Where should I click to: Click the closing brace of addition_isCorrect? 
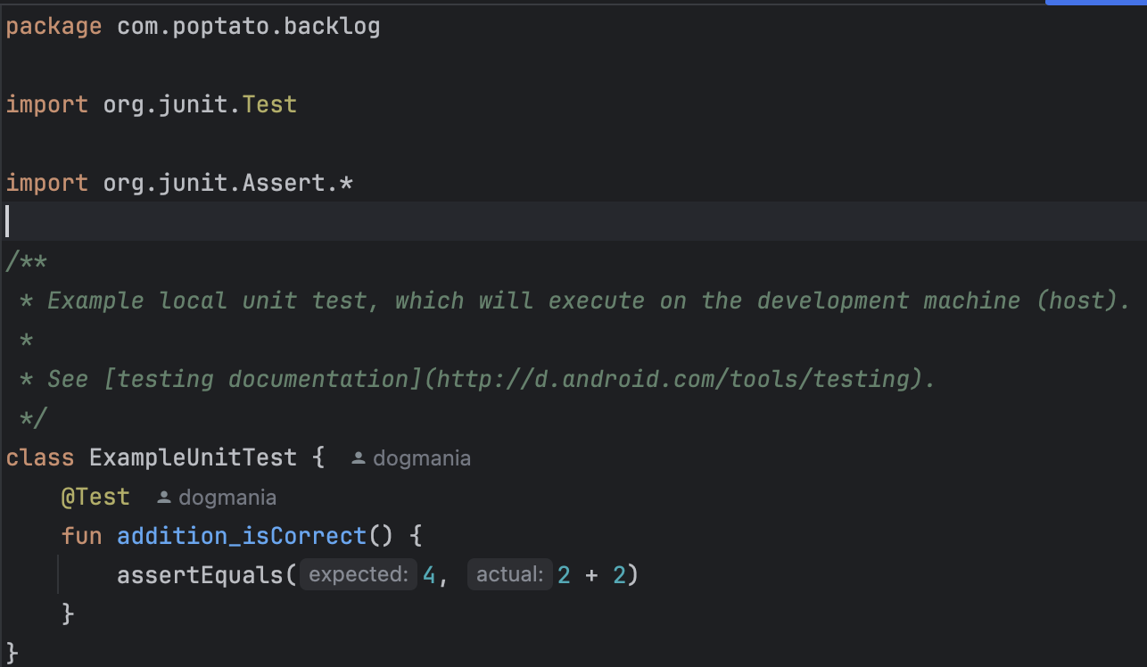click(69, 613)
